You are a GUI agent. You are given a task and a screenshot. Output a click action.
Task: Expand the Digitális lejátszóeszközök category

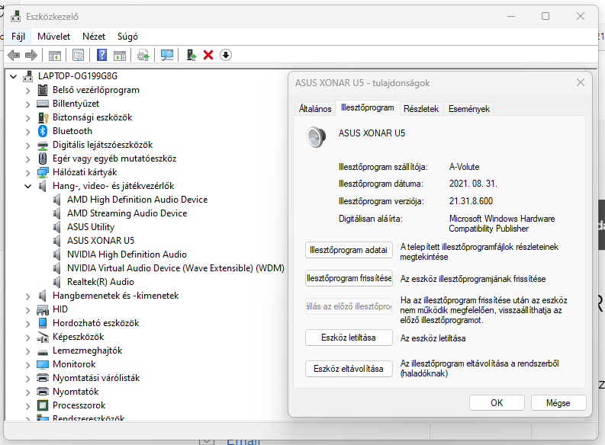pos(27,146)
